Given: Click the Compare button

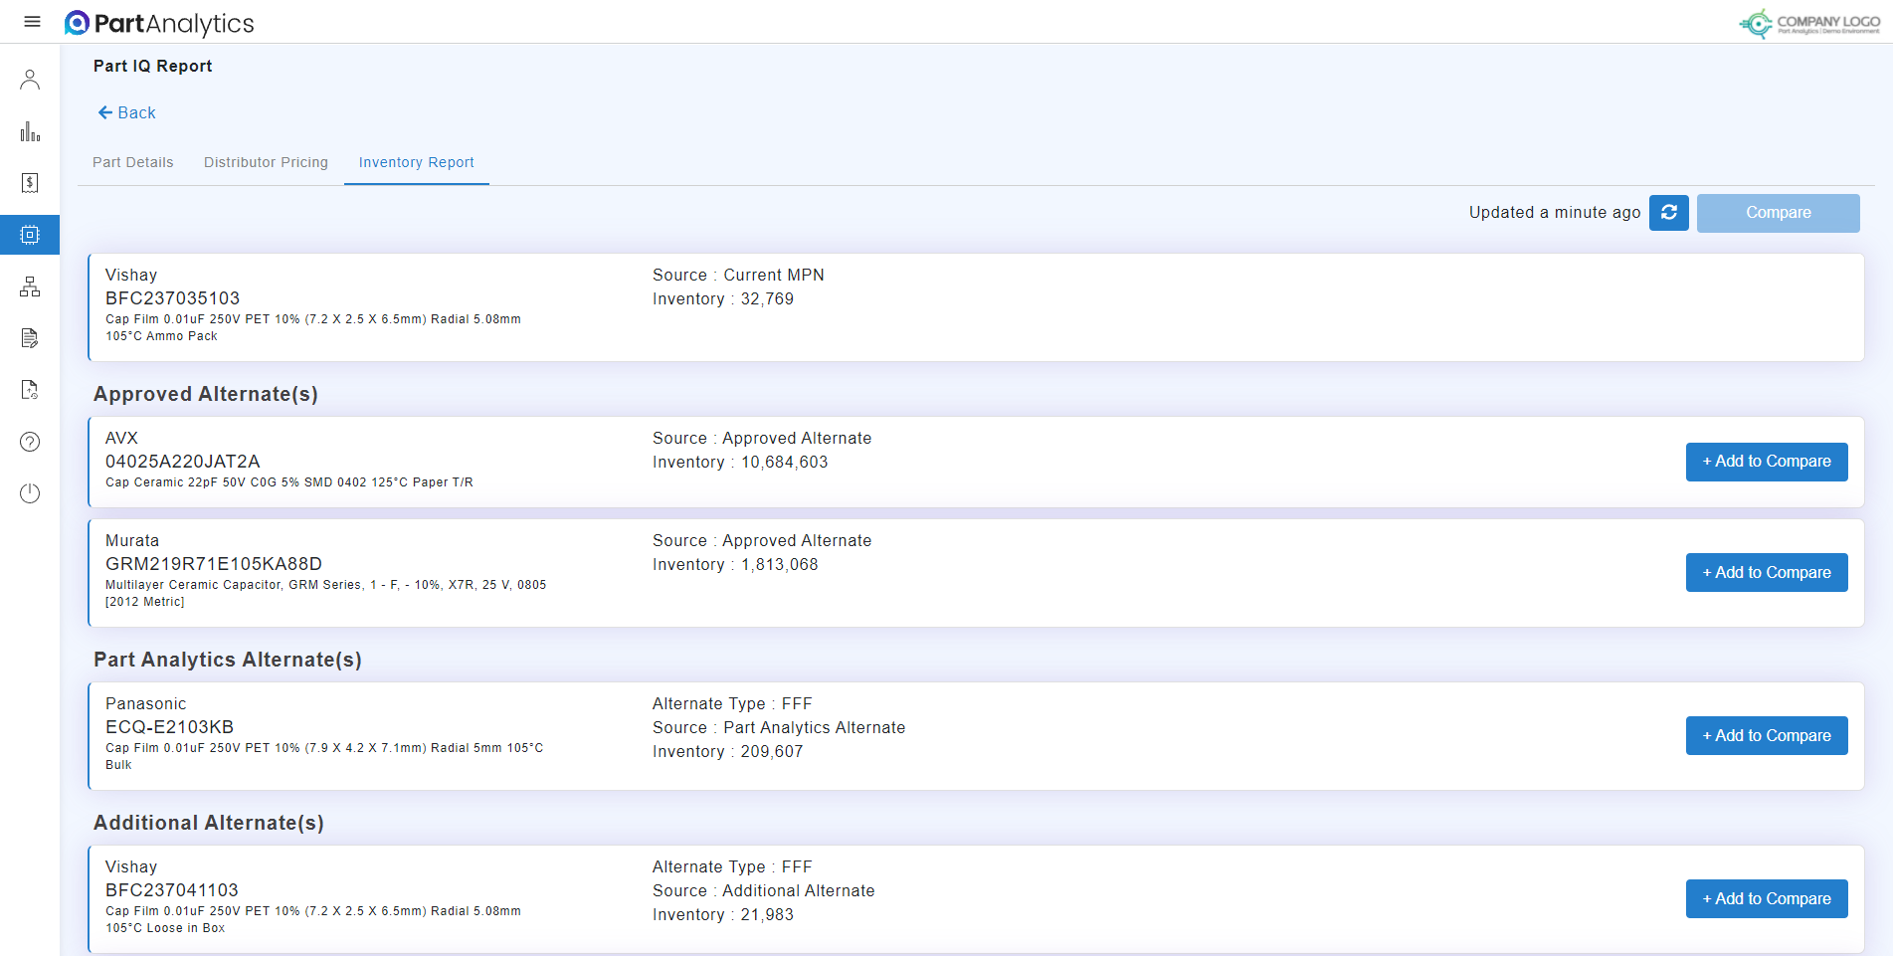Looking at the screenshot, I should point(1778,213).
